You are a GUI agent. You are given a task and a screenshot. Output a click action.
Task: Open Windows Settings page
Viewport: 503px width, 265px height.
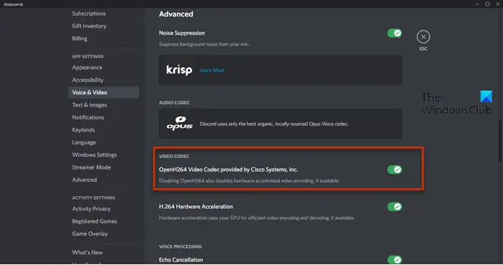coord(94,155)
